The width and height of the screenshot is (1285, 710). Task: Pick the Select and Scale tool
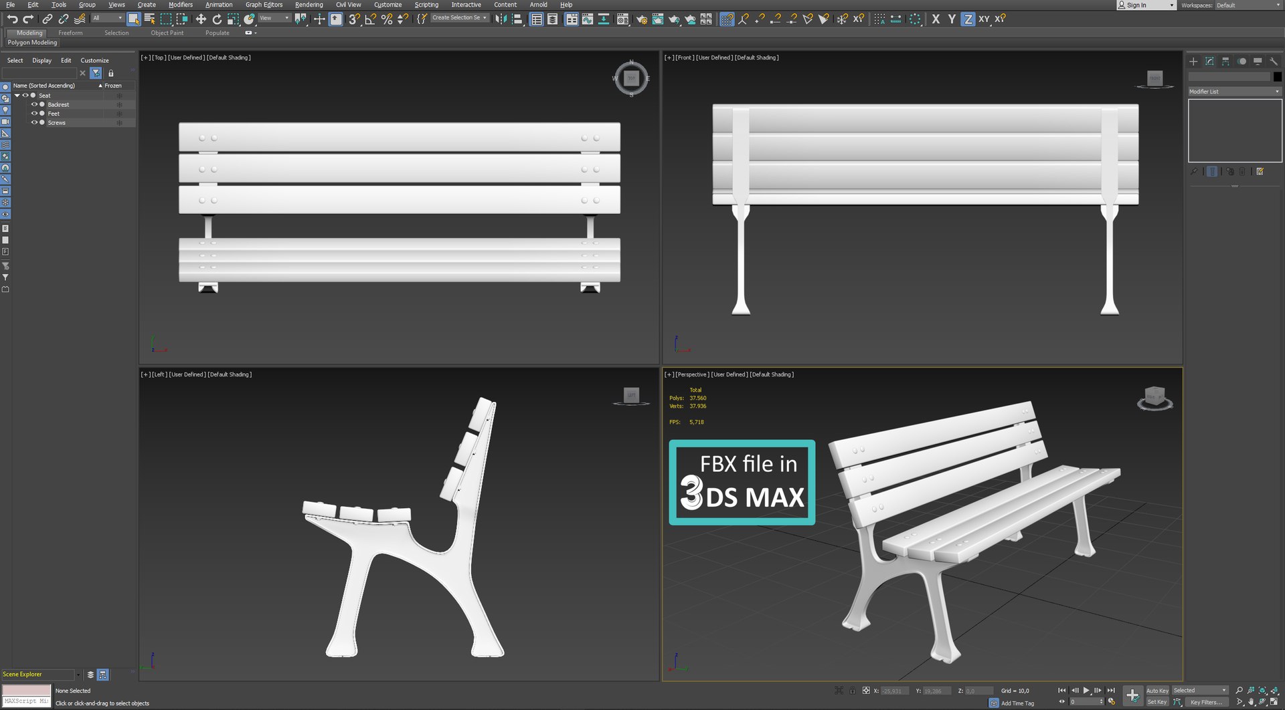(x=233, y=19)
